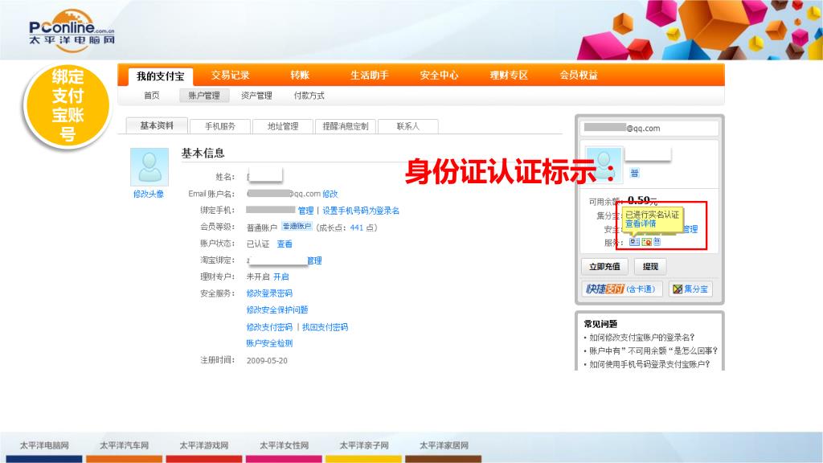The height and width of the screenshot is (463, 823).
Task: Open 转账 tab
Action: coord(300,75)
